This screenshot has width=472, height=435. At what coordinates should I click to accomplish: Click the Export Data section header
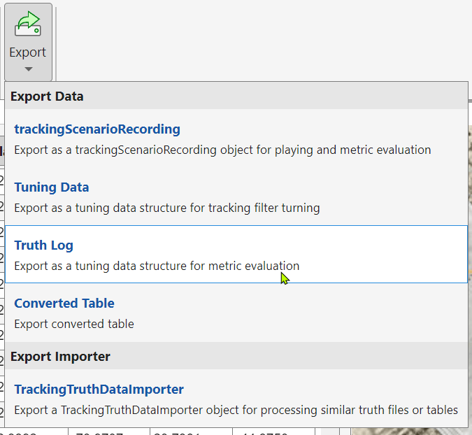(47, 97)
